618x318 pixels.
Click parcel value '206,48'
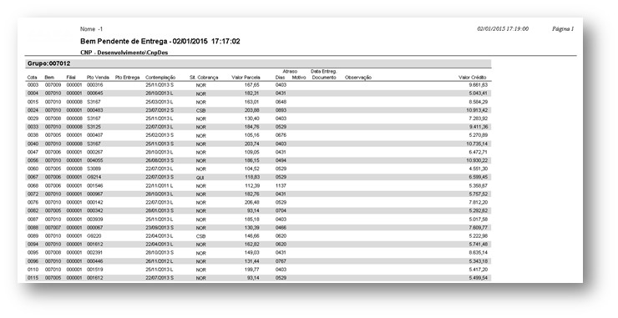(x=252, y=203)
